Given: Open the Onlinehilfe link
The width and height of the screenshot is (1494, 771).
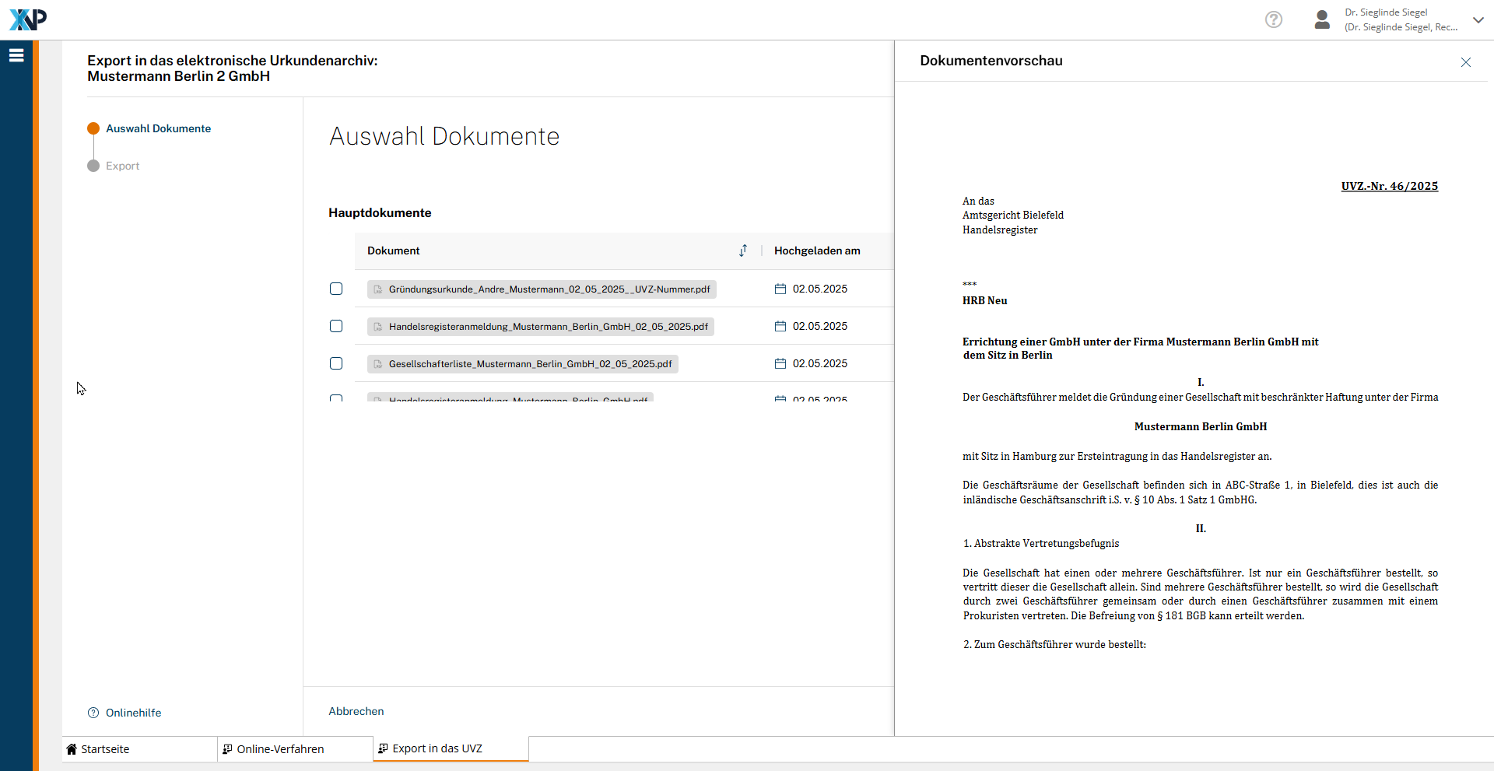Looking at the screenshot, I should coord(133,713).
